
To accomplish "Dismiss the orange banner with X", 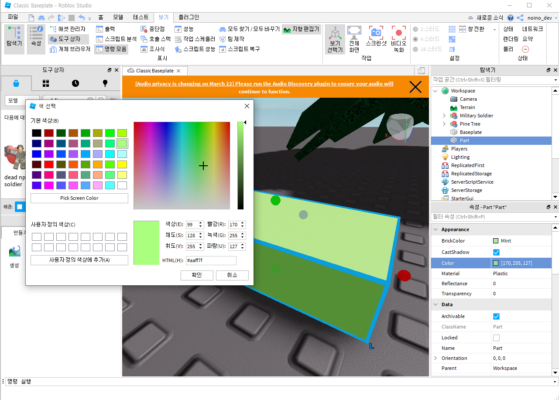I will click(x=415, y=87).
